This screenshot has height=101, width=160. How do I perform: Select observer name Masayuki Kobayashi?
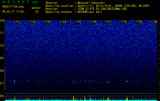click(x=91, y=3)
